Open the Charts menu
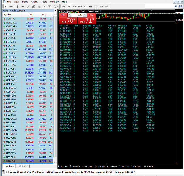This screenshot has height=176, width=184. click(34, 2)
